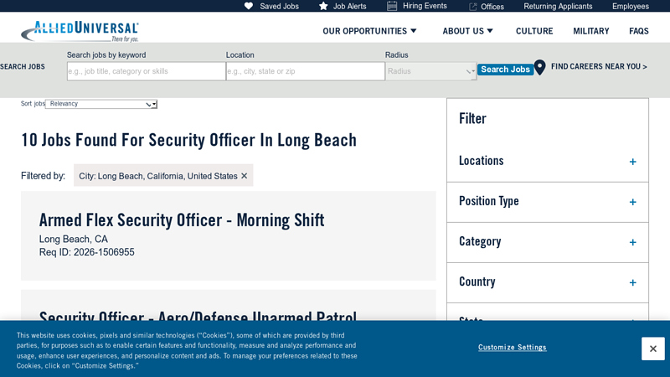The width and height of the screenshot is (670, 377).
Task: Expand the Category filter
Action: [x=548, y=242]
